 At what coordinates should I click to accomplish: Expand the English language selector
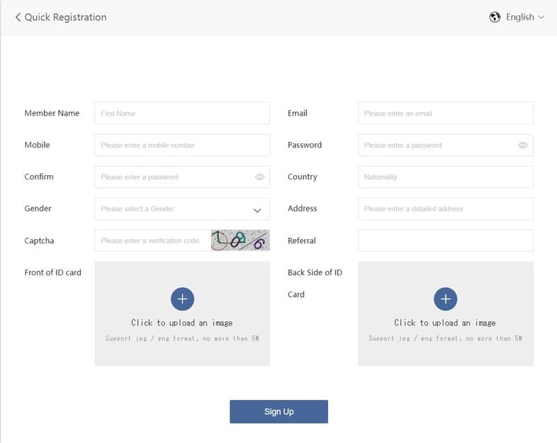pos(526,17)
